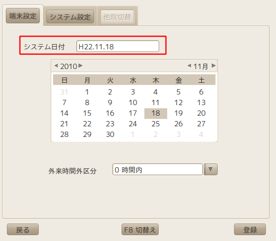Click the F8 切替え button

click(140, 229)
